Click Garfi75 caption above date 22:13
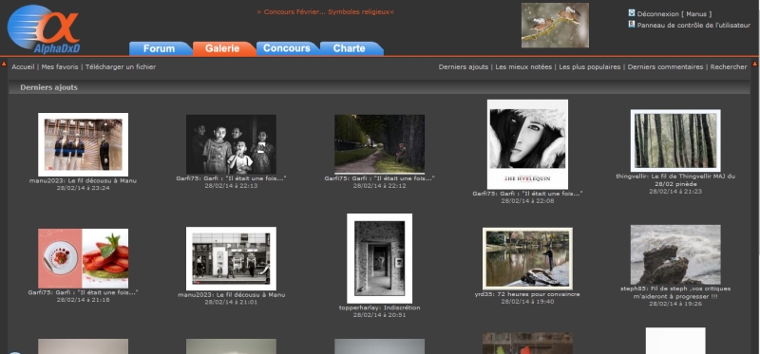This screenshot has height=354, width=760. coord(231,178)
